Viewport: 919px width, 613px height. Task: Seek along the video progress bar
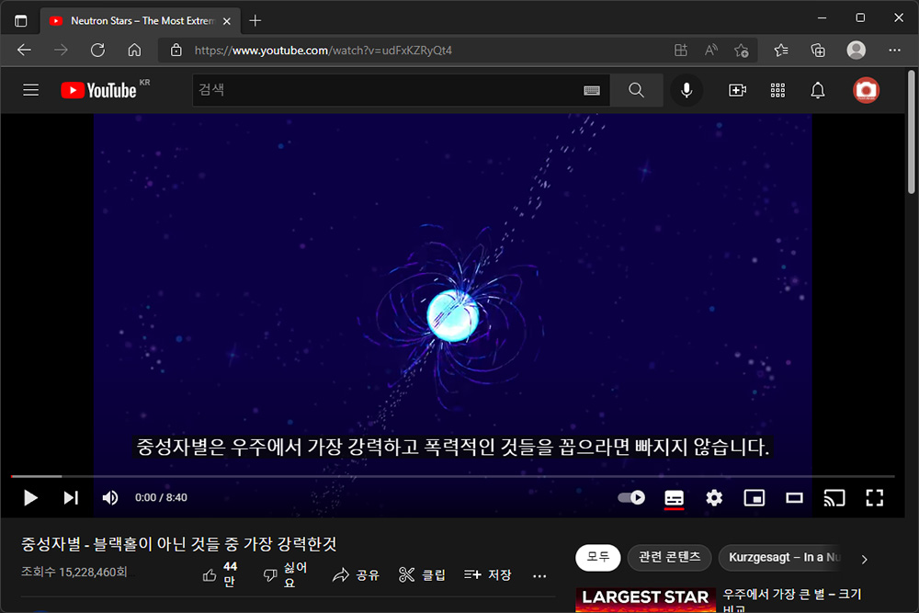[x=452, y=476]
